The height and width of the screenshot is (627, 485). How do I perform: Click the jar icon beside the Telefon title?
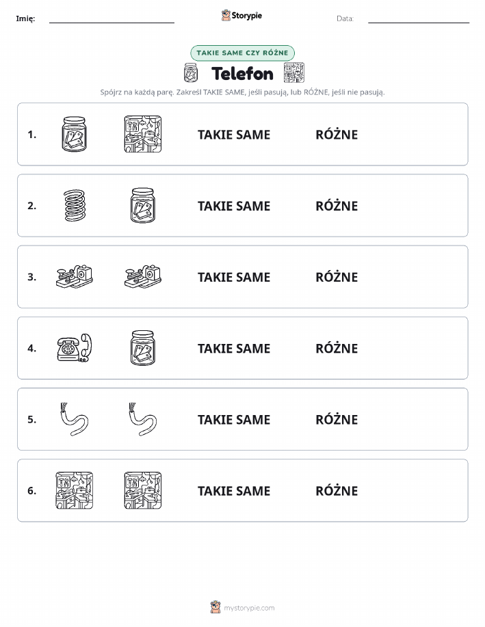(x=191, y=72)
